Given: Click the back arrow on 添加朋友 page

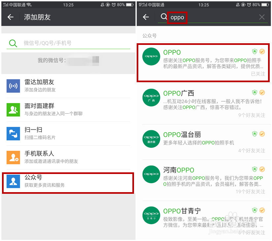Looking at the screenshot, I should (10, 17).
